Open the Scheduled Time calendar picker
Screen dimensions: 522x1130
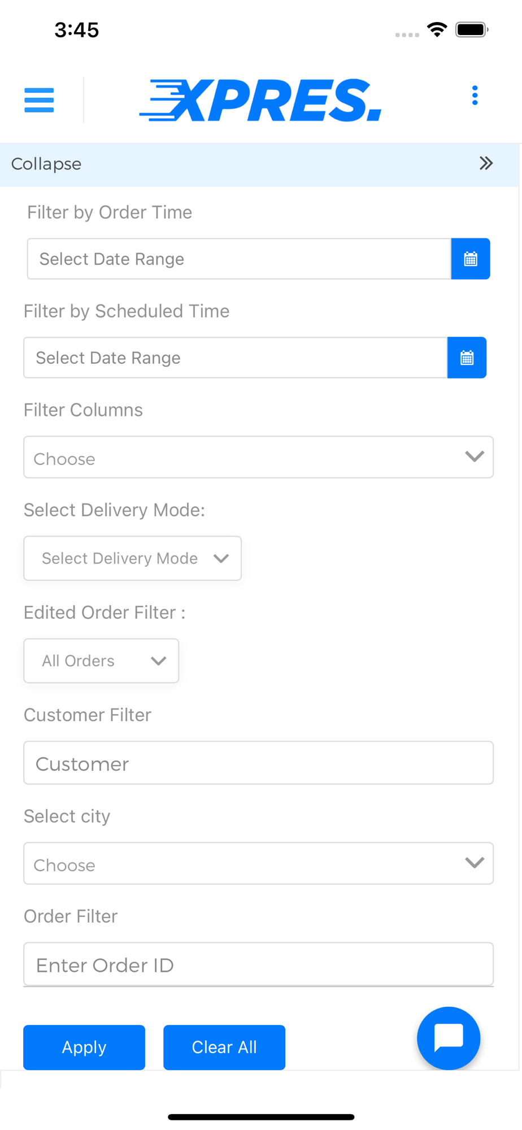pos(467,358)
